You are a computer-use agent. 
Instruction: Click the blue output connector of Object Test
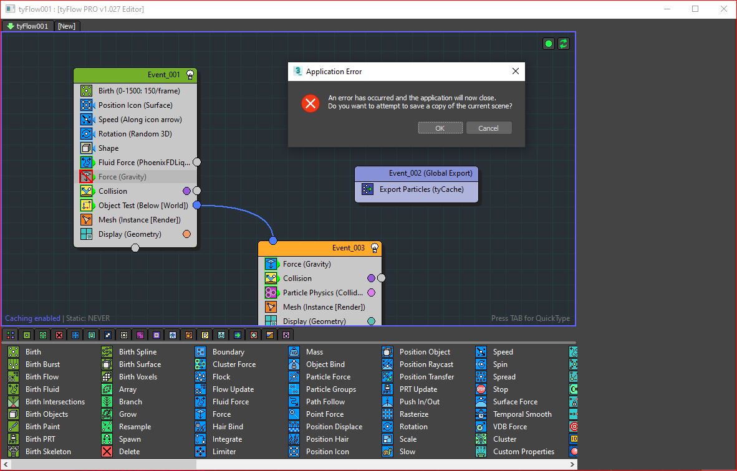point(197,205)
